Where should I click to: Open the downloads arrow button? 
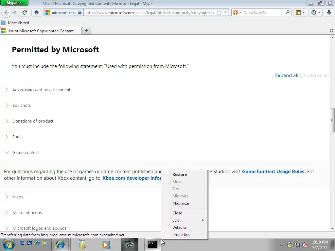click(x=329, y=13)
